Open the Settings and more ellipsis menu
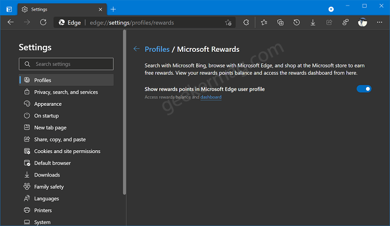Viewport: 390px width, 226px height. tap(379, 22)
